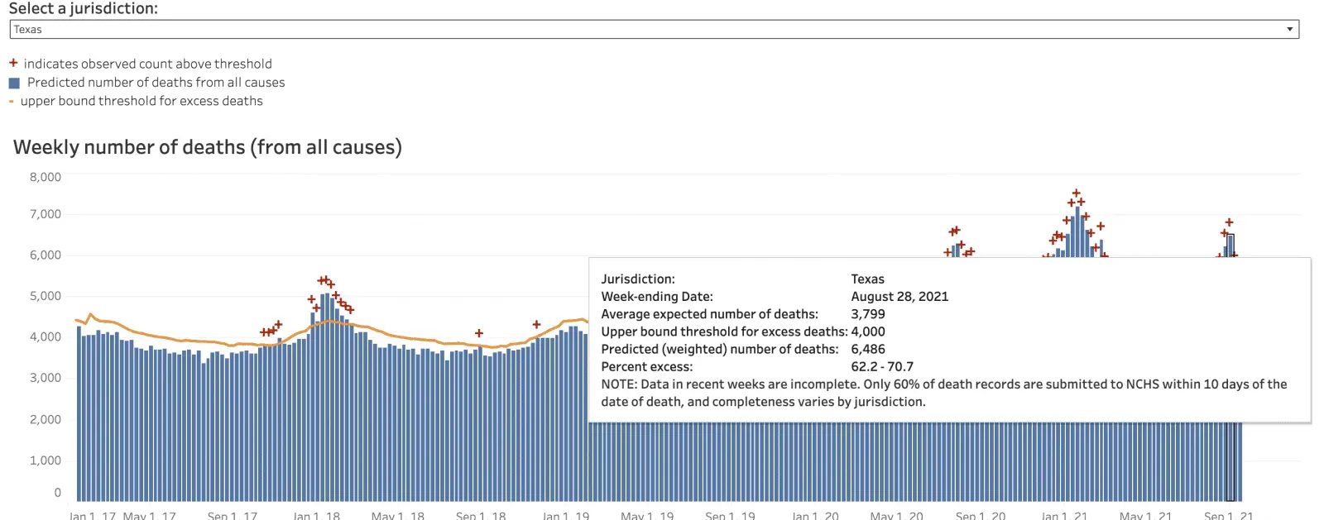Image resolution: width=1324 pixels, height=520 pixels.
Task: Click the red plus marker before Jan 2019
Action: click(536, 324)
